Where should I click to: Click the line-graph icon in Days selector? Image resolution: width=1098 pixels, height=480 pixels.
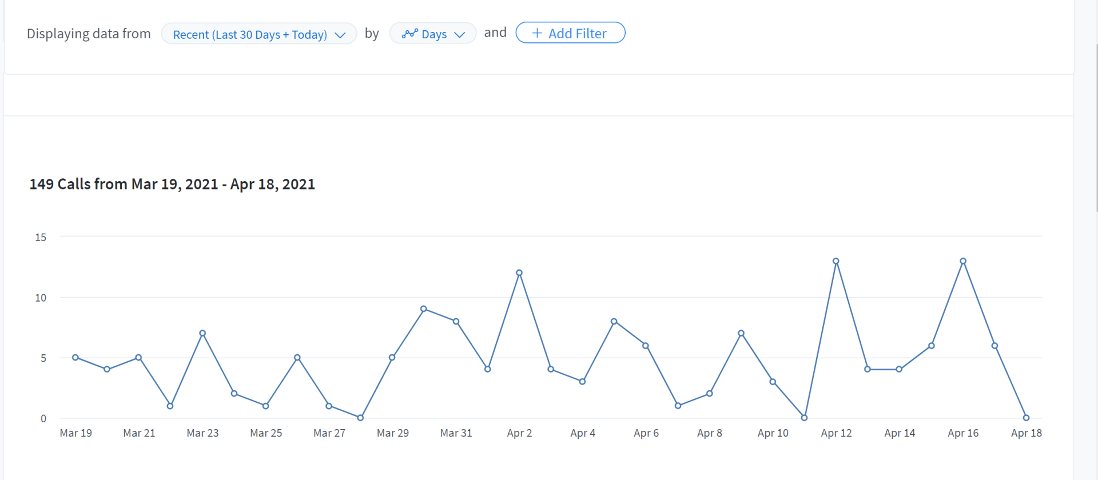click(x=409, y=34)
